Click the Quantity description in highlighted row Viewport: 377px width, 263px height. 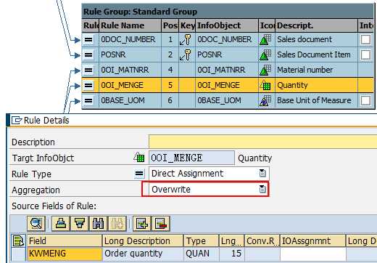[292, 85]
